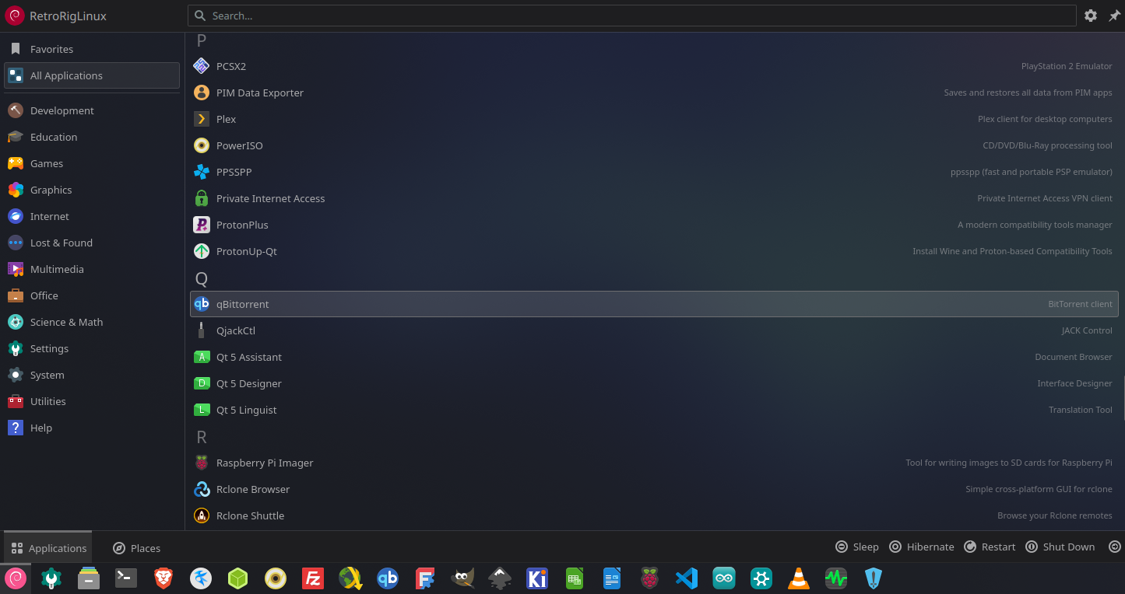The image size is (1125, 594).
Task: Switch to the Favorites view
Action: pyautogui.click(x=51, y=49)
